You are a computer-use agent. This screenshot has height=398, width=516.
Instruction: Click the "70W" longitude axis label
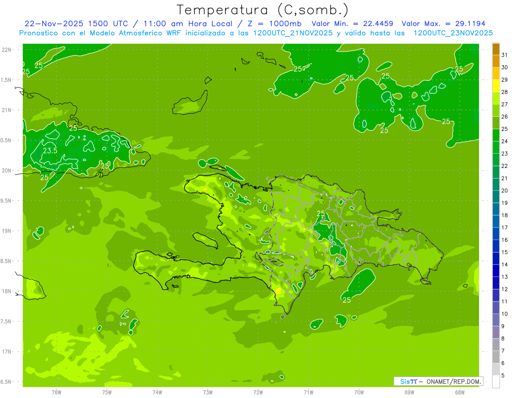tap(359, 392)
